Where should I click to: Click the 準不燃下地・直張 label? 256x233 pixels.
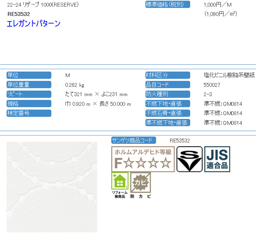[168, 123]
